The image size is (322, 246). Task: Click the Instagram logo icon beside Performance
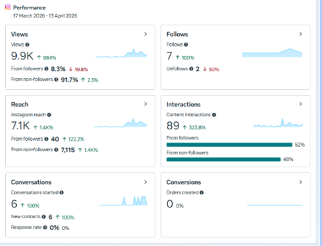point(8,7)
